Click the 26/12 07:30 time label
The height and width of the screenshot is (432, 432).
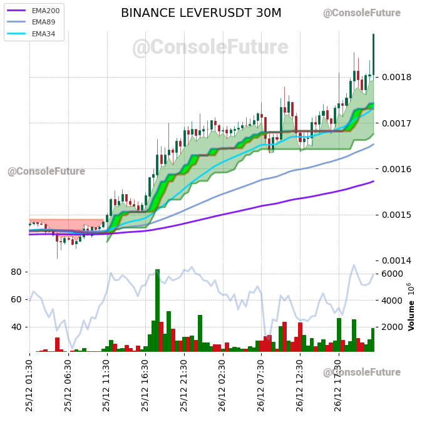(261, 386)
